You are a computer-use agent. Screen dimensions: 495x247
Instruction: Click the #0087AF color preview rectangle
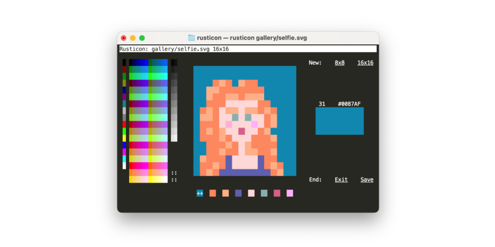[x=340, y=121]
